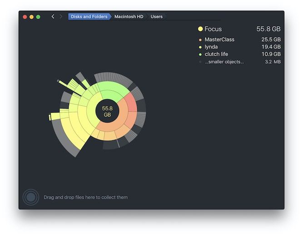This screenshot has height=236, width=303.
Task: Select the red-salmon segment of the sunburst
Action: point(131,103)
